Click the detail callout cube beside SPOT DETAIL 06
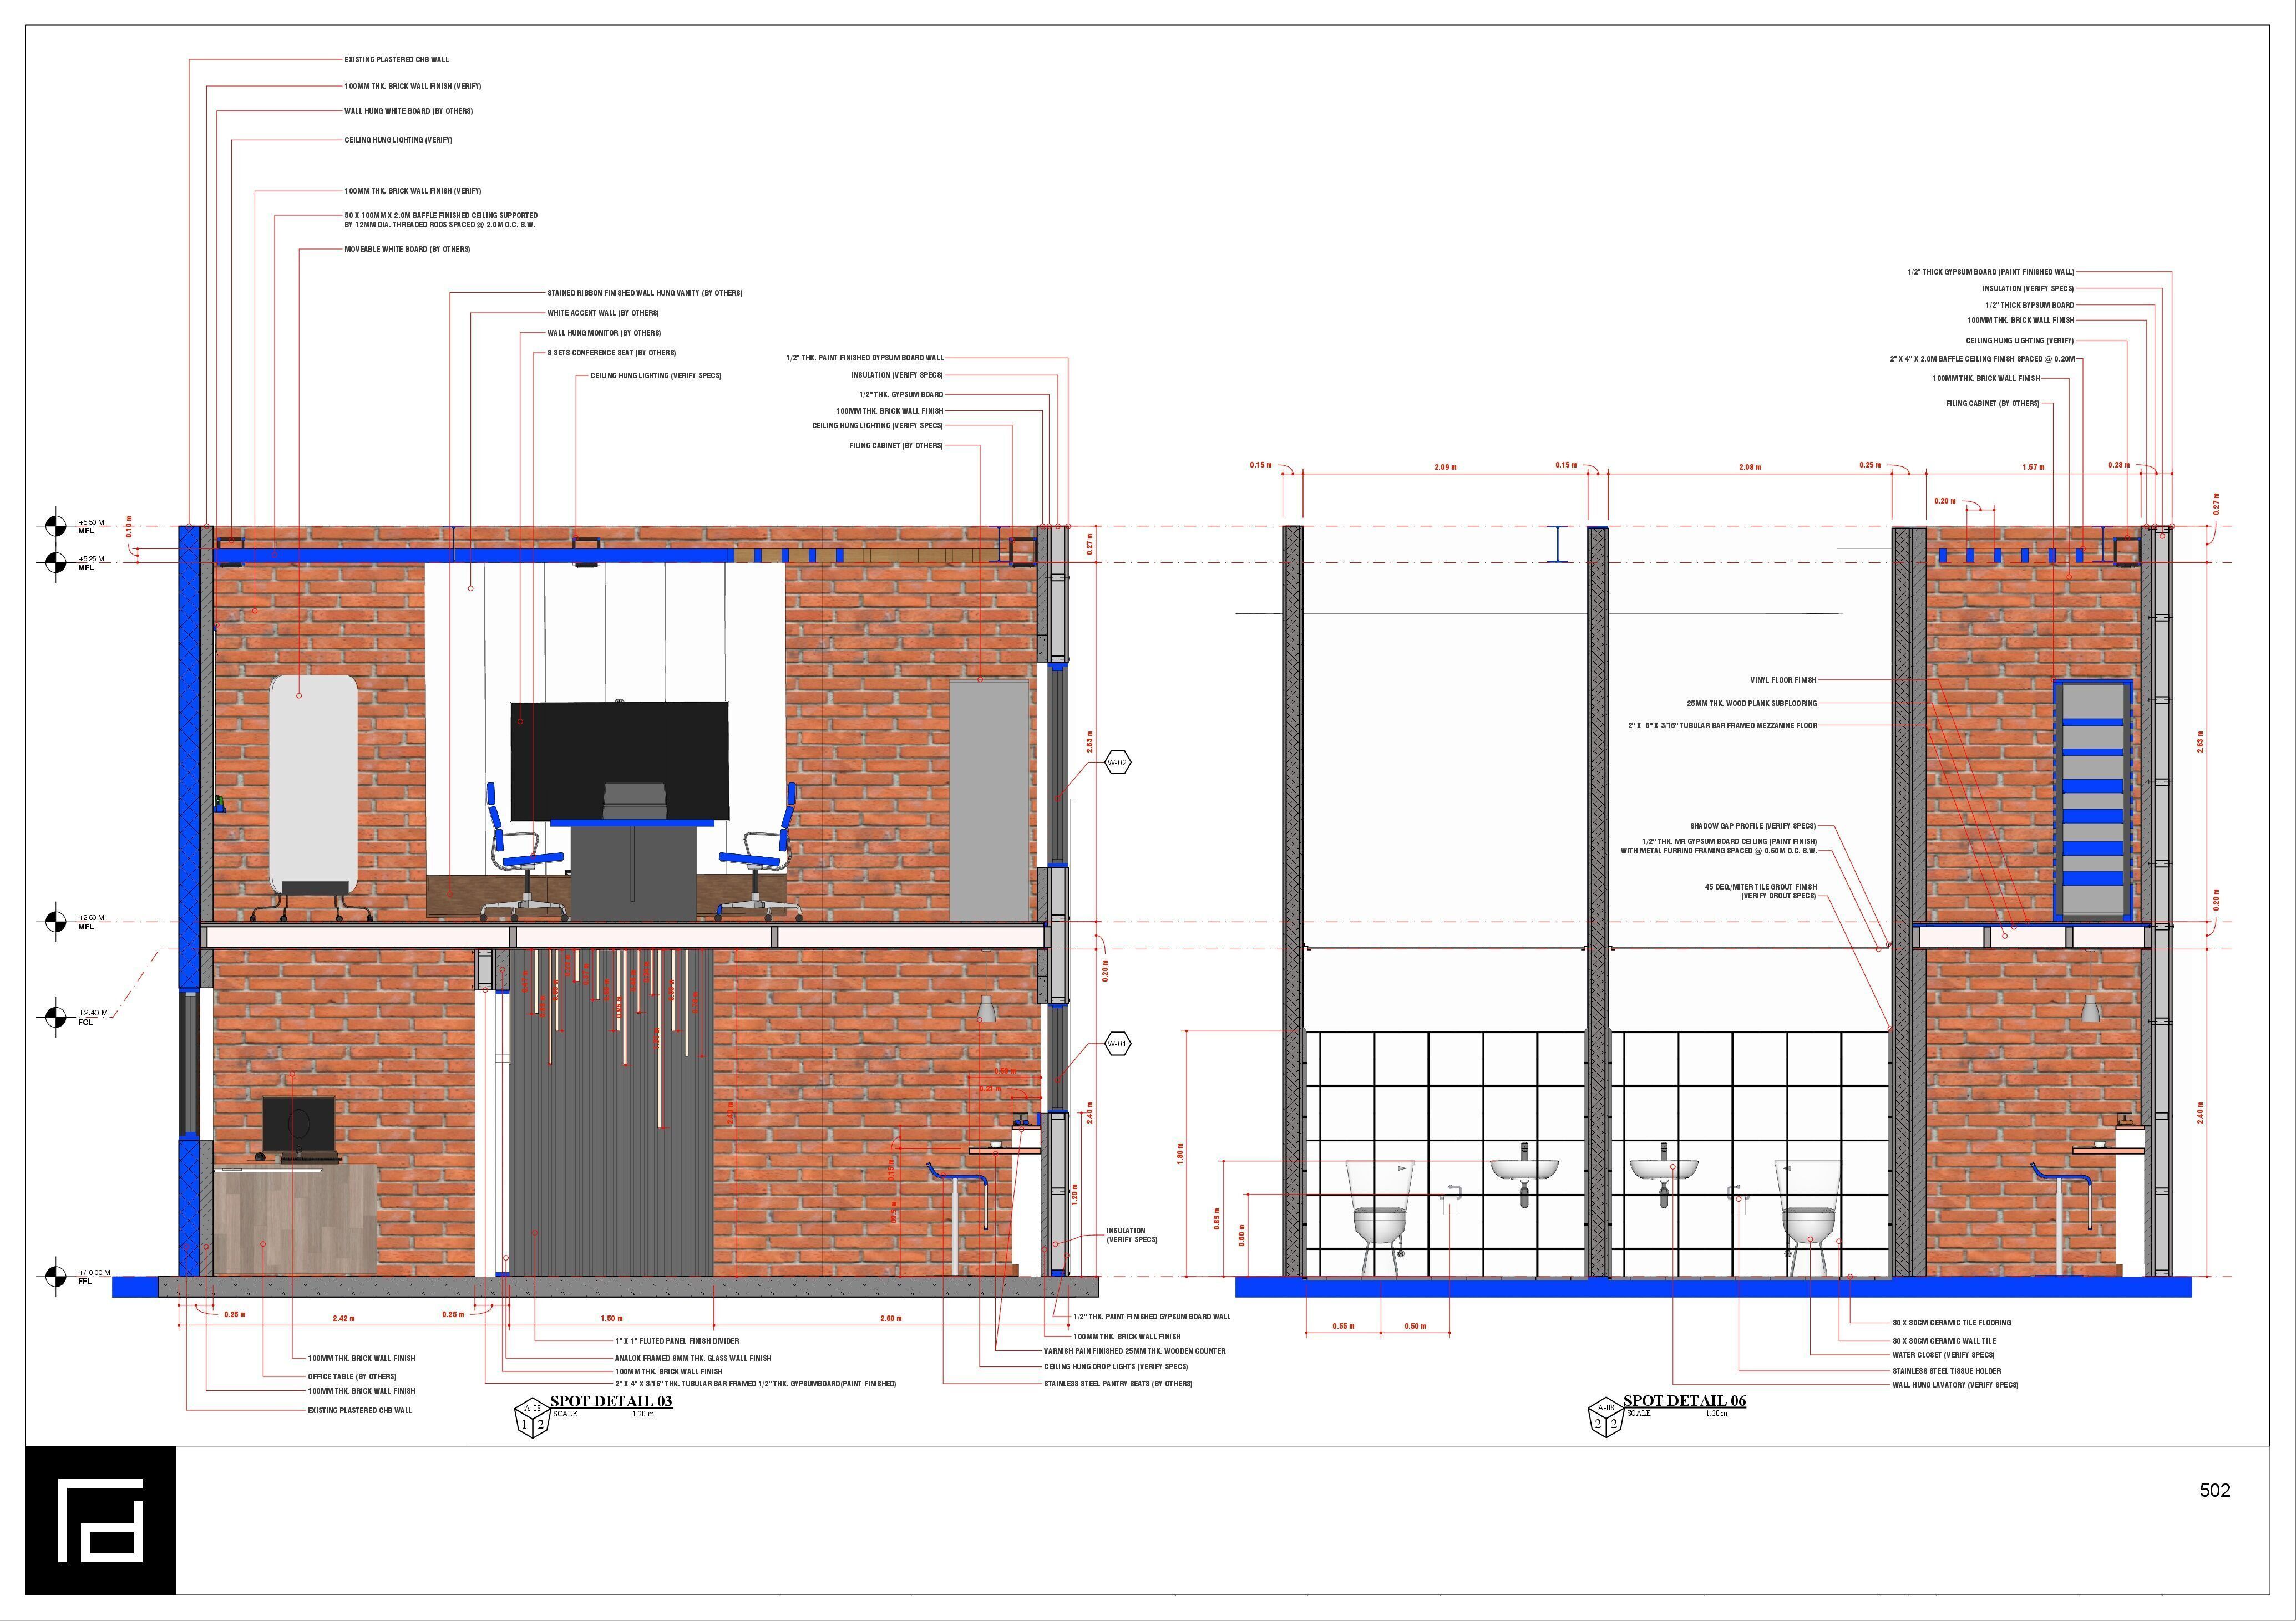Viewport: 2296px width, 1621px height. [1605, 1419]
